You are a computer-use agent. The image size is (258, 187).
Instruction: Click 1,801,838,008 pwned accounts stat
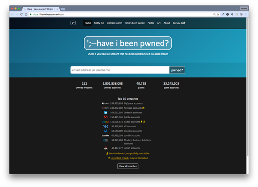pyautogui.click(x=113, y=86)
